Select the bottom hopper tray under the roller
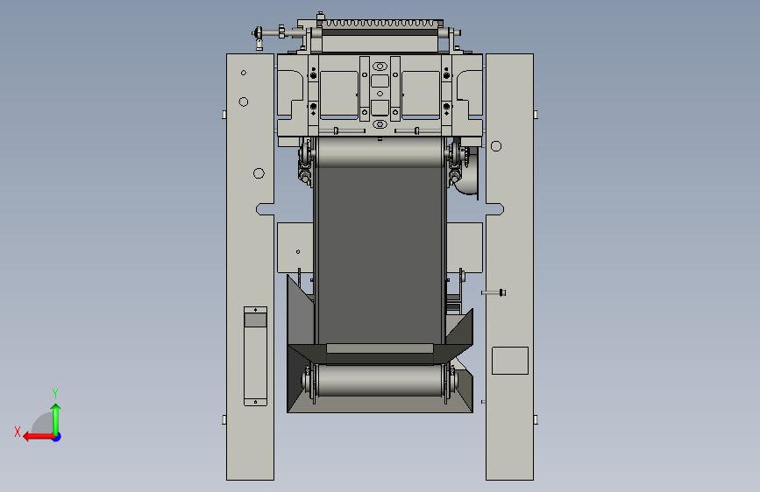This screenshot has width=760, height=492. (x=380, y=403)
